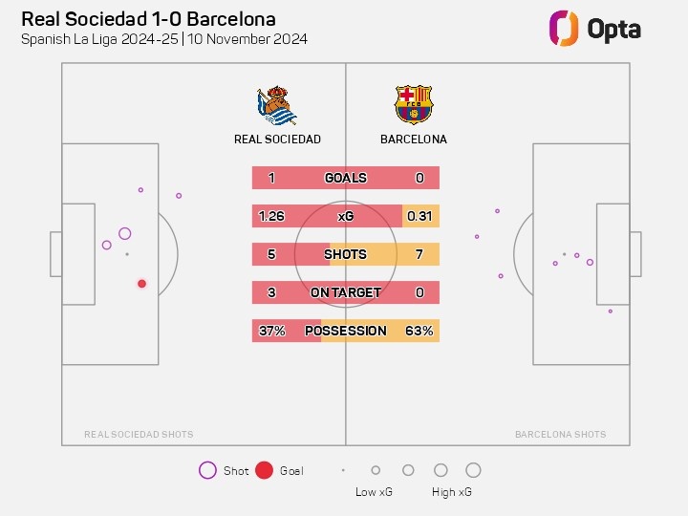
Task: Click the Opta logo
Action: click(x=594, y=28)
